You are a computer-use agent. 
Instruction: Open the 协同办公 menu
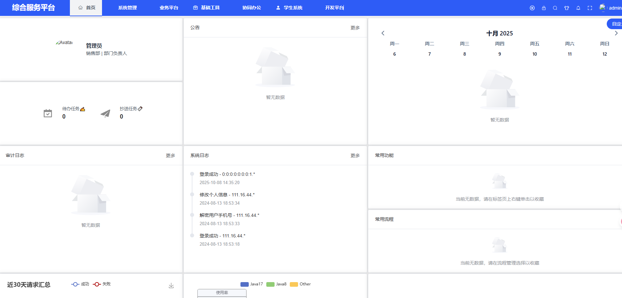point(252,8)
